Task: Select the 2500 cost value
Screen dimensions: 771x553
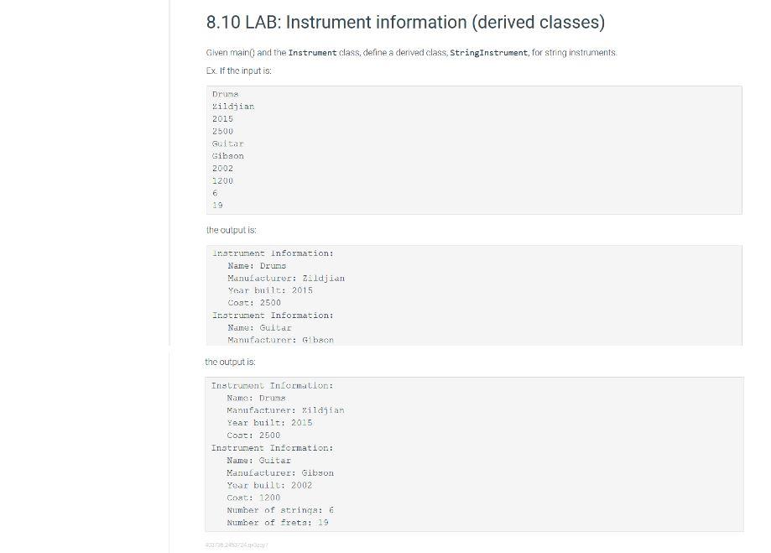Action: click(221, 131)
